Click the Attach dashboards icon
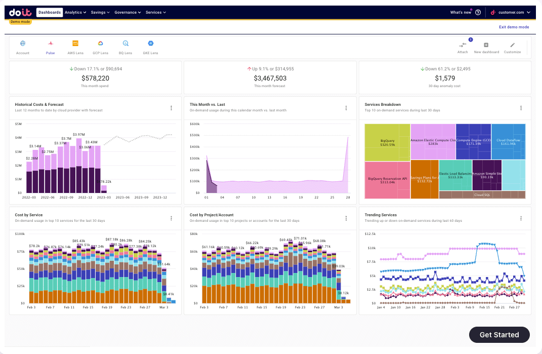This screenshot has width=542, height=354. click(x=463, y=45)
